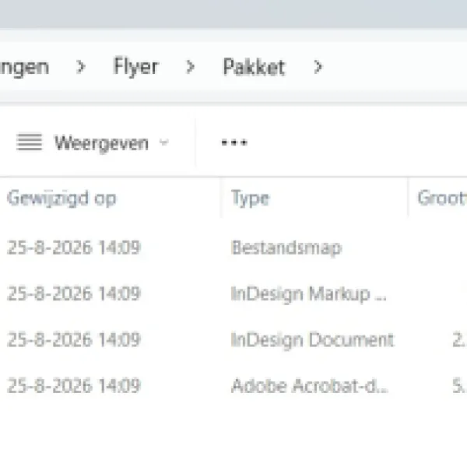Viewport: 467px width, 467px height.
Task: Navigate to the Flyer breadcrumb folder
Action: (x=135, y=66)
